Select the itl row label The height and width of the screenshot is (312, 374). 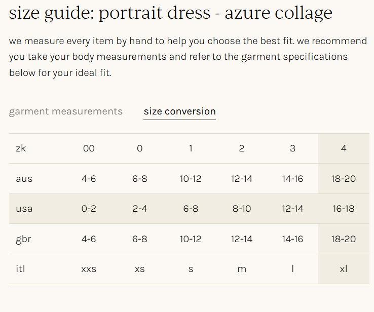pos(20,269)
